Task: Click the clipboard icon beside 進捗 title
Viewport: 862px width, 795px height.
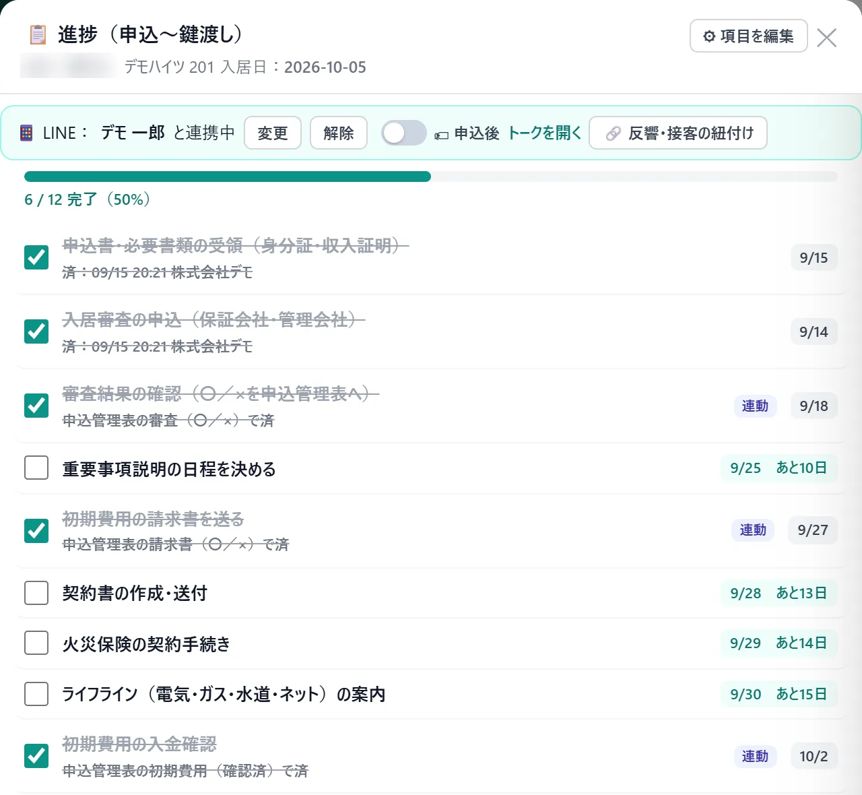Action: point(38,34)
